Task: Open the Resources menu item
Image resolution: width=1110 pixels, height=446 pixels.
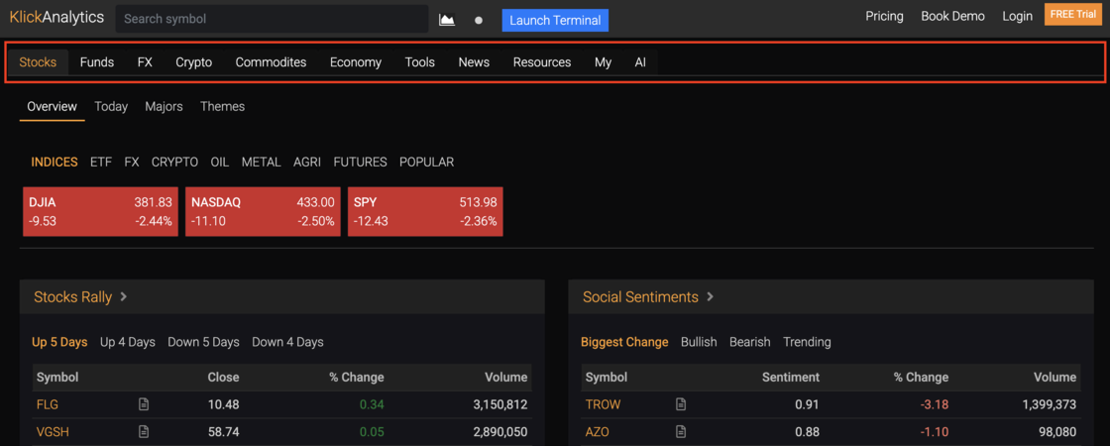Action: 542,62
